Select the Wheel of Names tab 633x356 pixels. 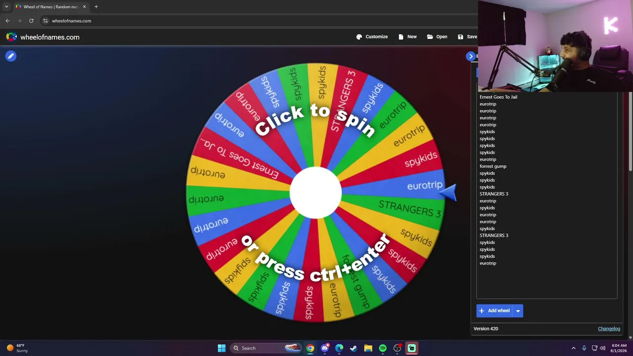pyautogui.click(x=50, y=7)
